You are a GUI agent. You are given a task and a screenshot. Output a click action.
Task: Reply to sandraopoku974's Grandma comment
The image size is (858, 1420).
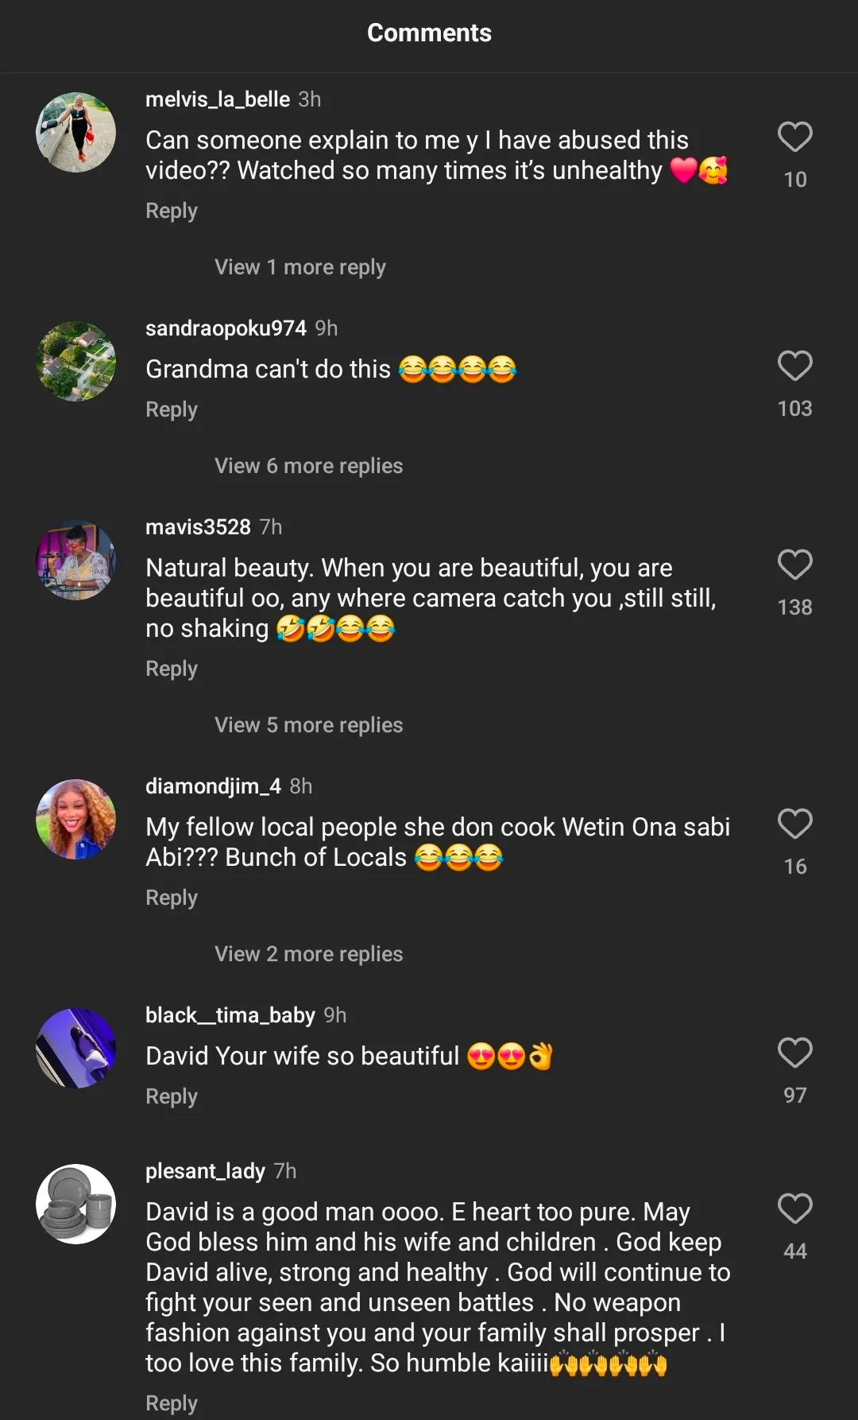point(172,409)
